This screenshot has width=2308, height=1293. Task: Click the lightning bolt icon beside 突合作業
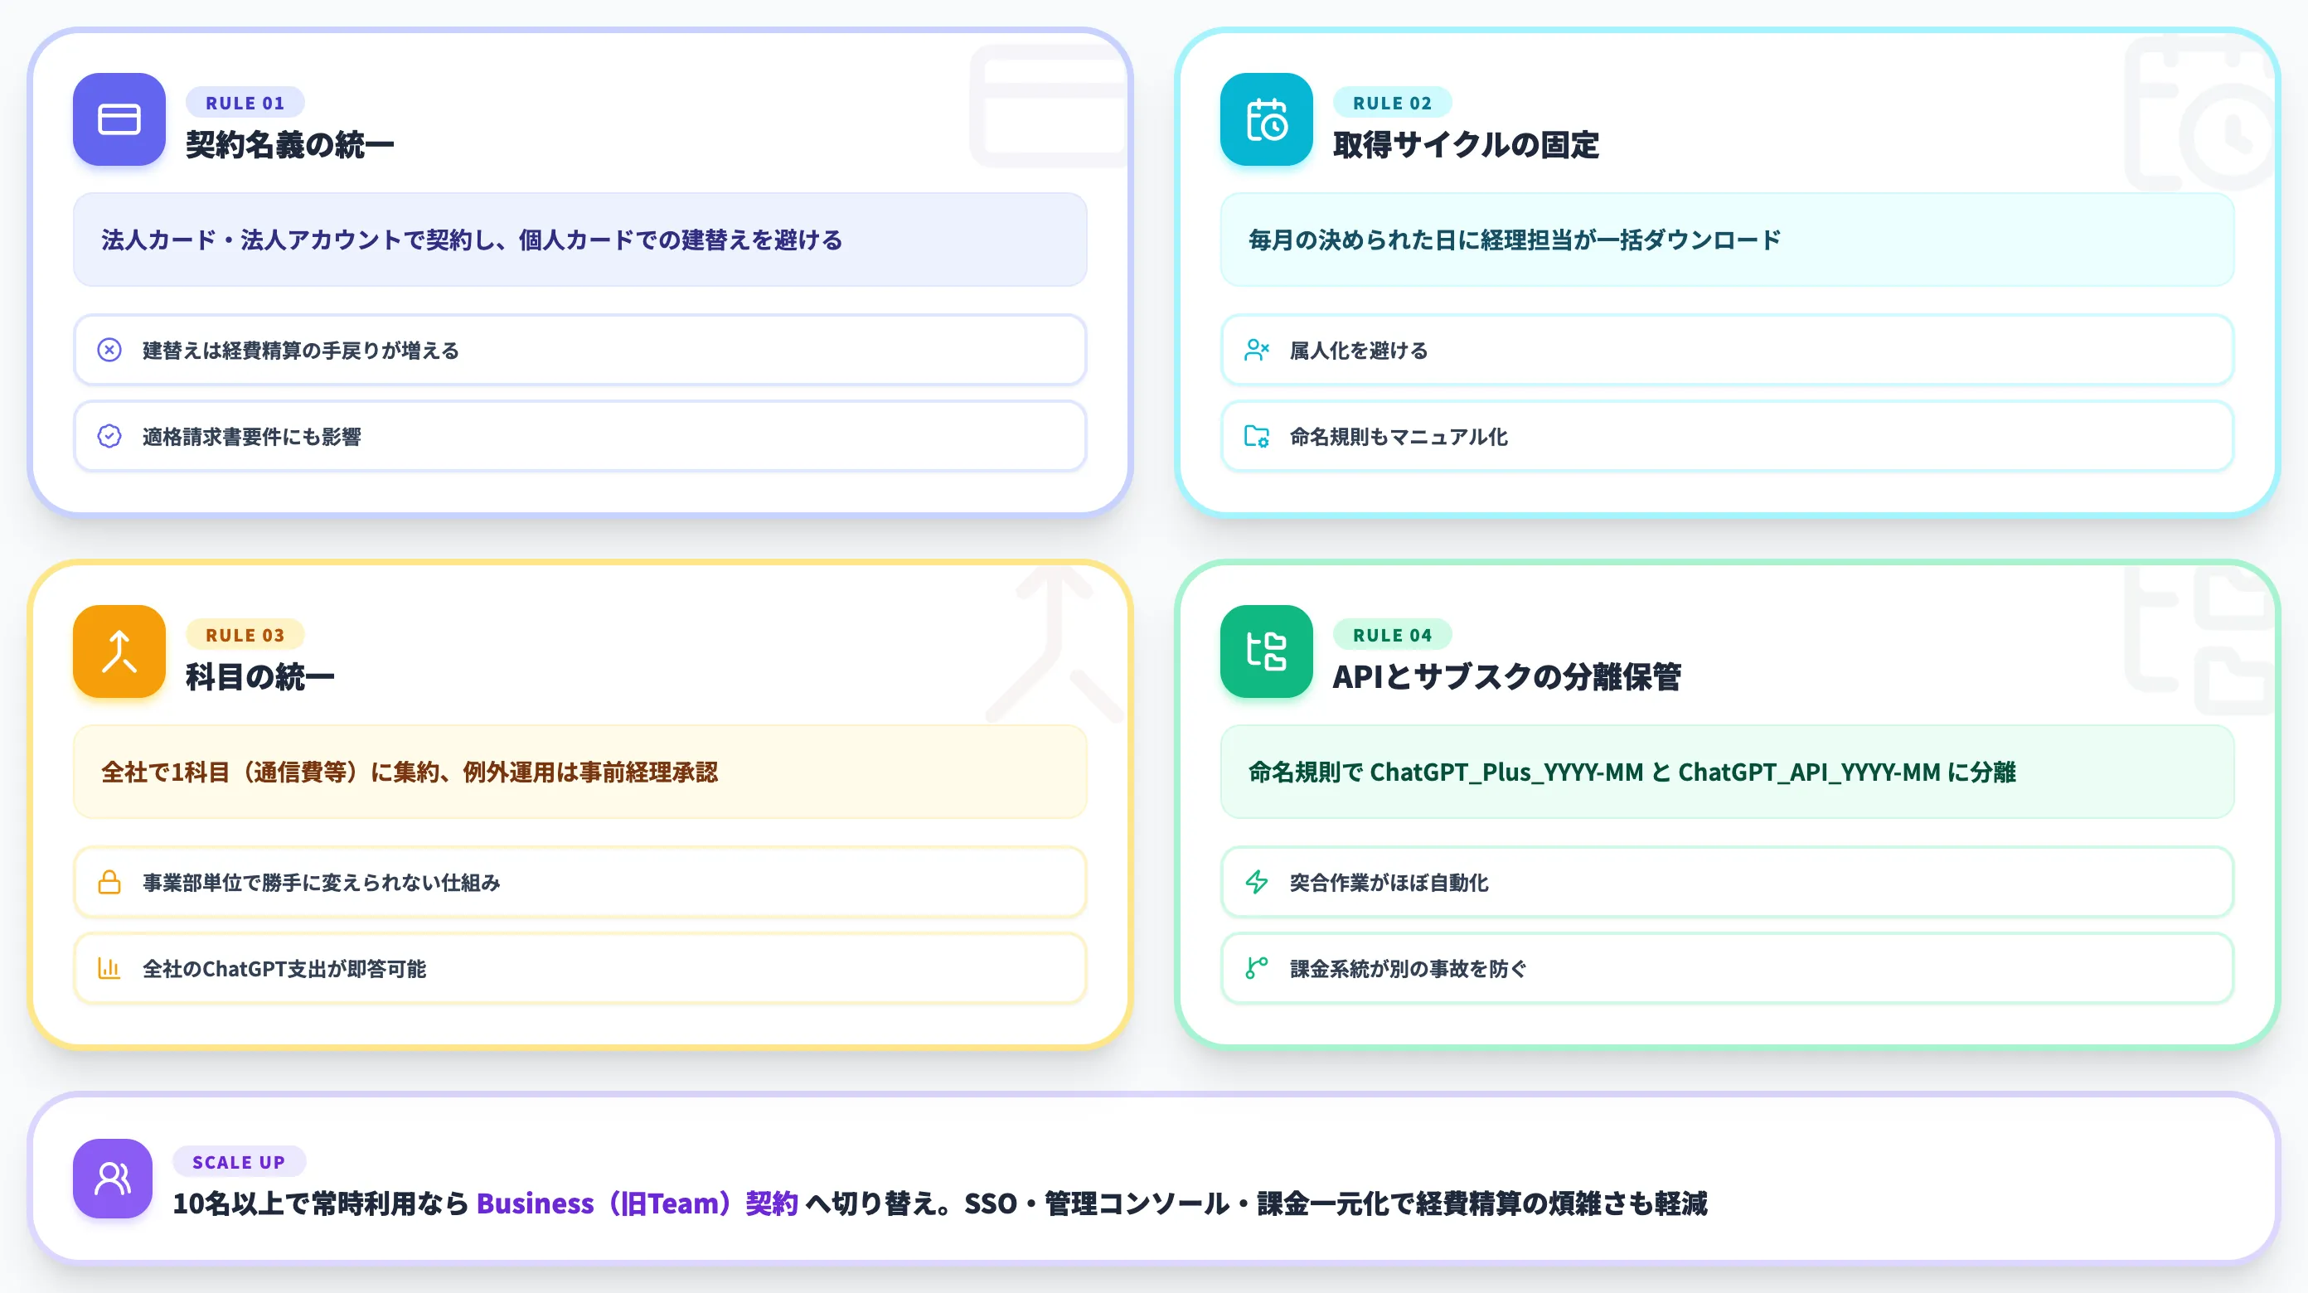click(1256, 882)
